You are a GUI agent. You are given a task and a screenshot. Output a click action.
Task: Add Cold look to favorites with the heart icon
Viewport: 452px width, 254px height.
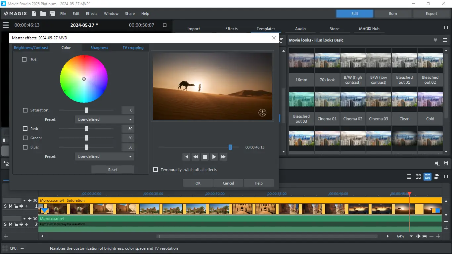(x=435, y=40)
